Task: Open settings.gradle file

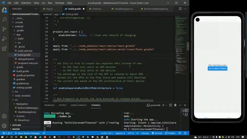Action: 24,88
